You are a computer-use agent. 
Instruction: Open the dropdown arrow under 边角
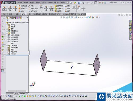pyautogui.click(x=41, y=11)
